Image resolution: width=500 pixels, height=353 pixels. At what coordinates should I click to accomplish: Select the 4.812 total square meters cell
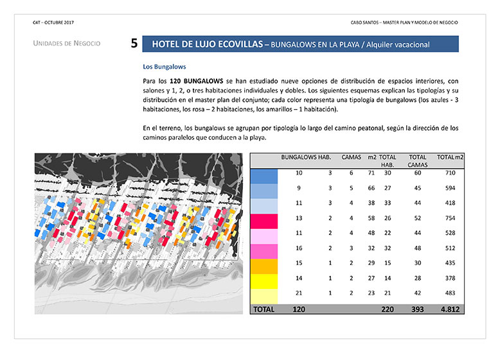coord(450,309)
